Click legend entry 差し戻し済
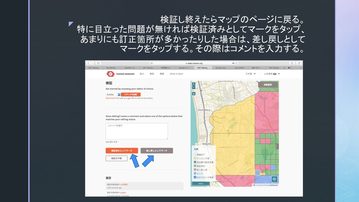The width and height of the screenshot is (359, 202). click(200, 170)
